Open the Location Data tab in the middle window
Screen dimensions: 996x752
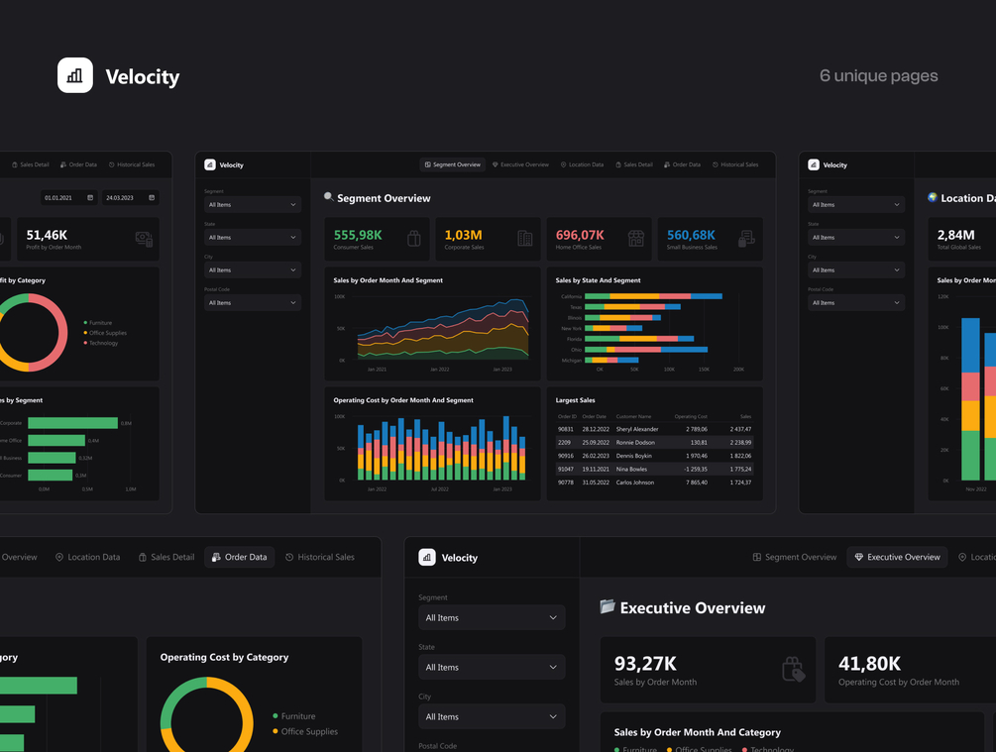582,164
